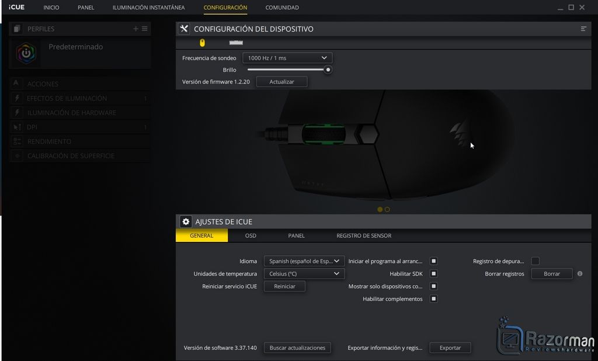Open the DPI section
This screenshot has width=598, height=361.
click(79, 127)
